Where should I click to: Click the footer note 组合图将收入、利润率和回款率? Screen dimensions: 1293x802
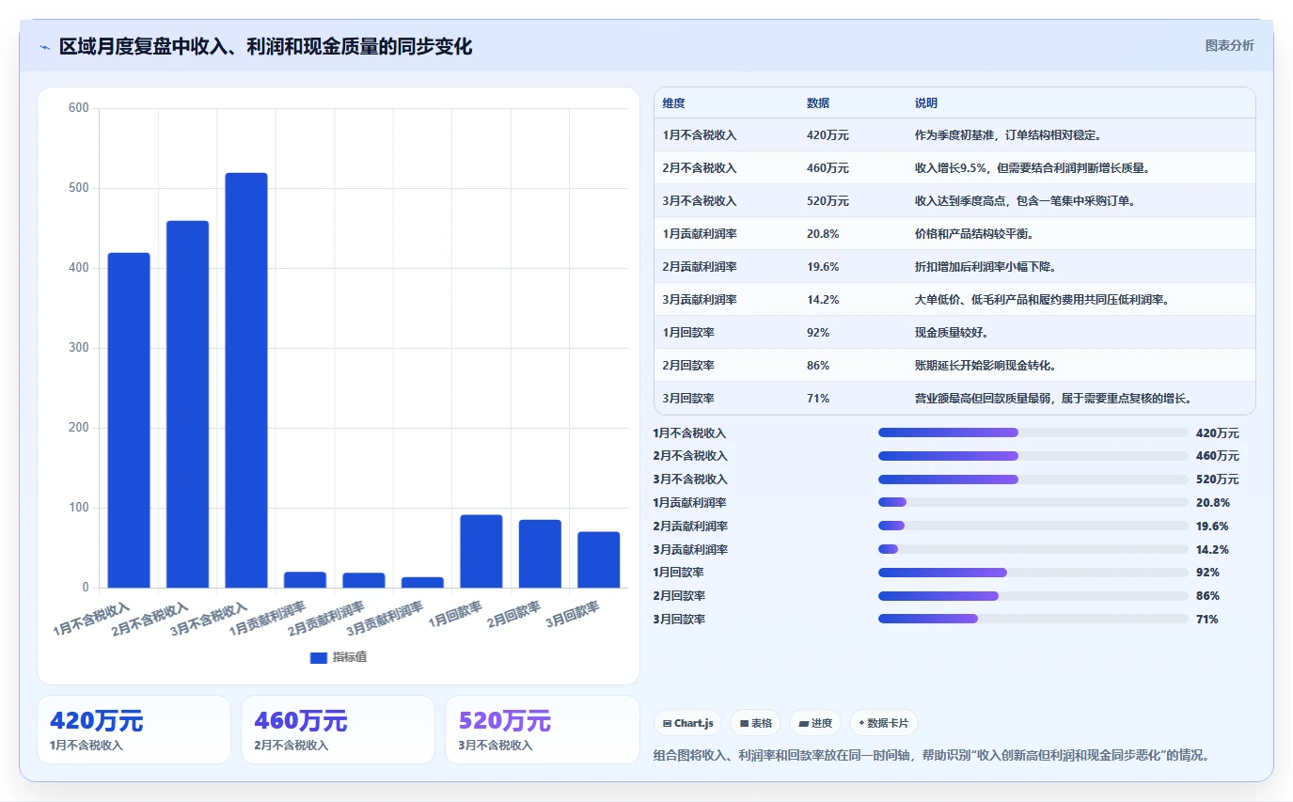[931, 755]
